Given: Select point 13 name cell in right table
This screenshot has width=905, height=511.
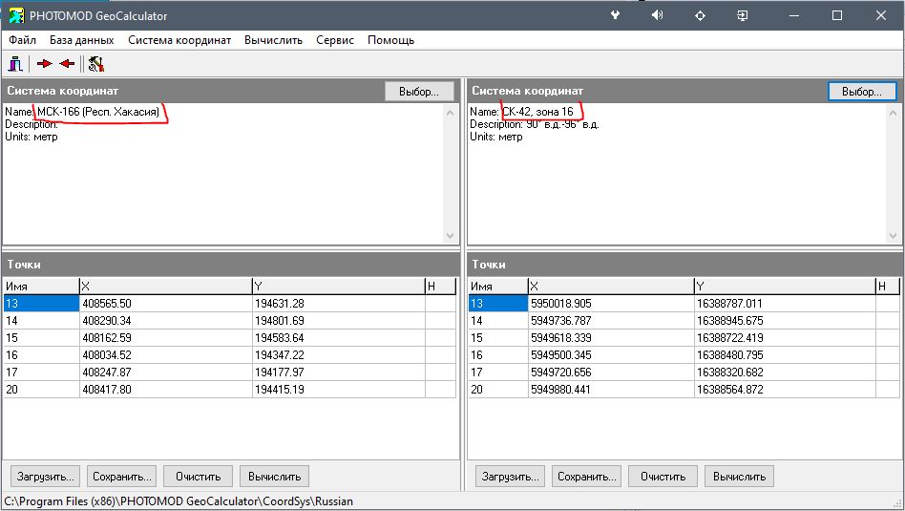Looking at the screenshot, I should point(498,303).
